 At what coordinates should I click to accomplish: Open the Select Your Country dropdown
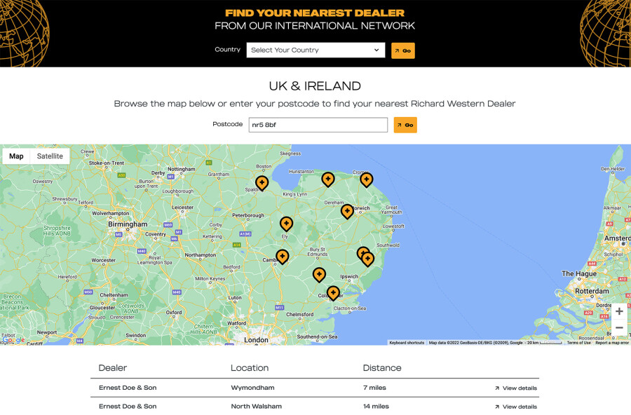tap(315, 50)
